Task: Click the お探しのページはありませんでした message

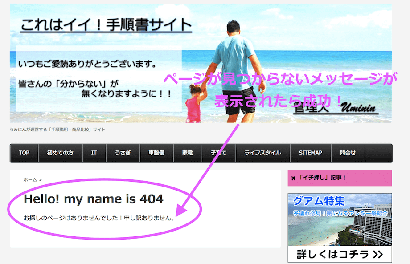Action: 98,219
